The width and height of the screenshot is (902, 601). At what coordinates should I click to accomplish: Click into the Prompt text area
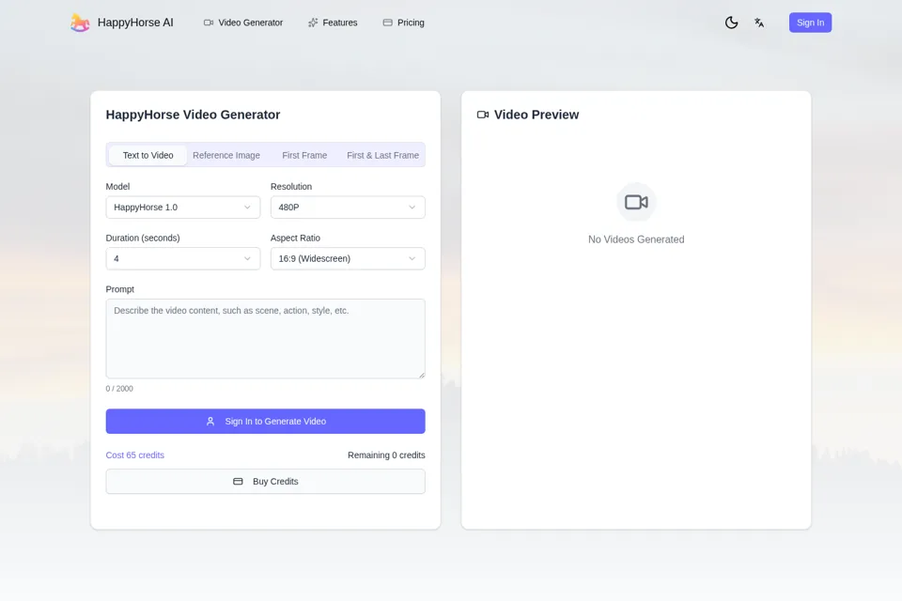265,339
